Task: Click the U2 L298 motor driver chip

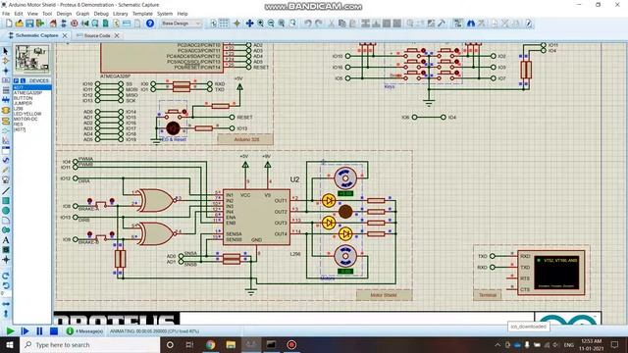Action: [256, 217]
